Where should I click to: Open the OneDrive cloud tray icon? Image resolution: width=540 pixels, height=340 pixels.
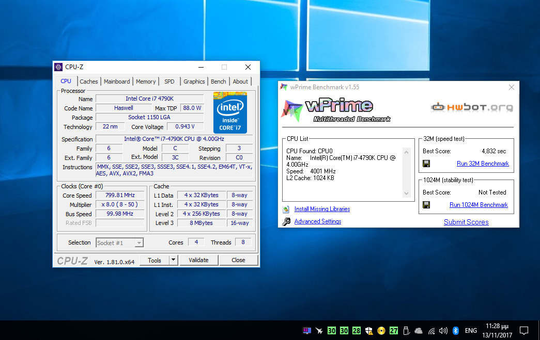tap(419, 331)
